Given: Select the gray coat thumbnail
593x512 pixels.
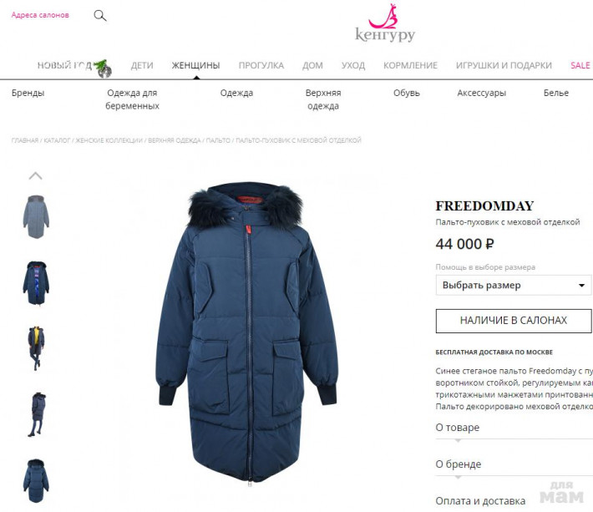Looking at the screenshot, I should 36,216.
